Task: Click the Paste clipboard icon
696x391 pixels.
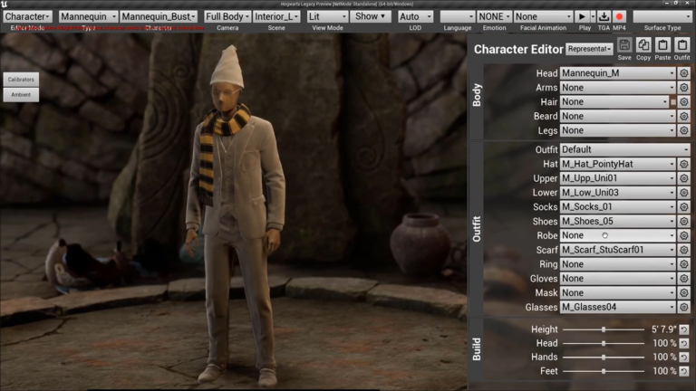Action: 662,45
